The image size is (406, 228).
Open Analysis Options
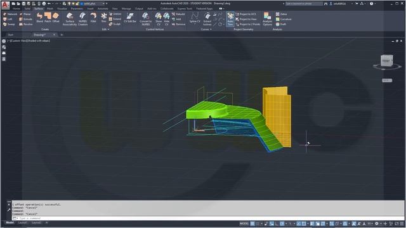click(267, 19)
